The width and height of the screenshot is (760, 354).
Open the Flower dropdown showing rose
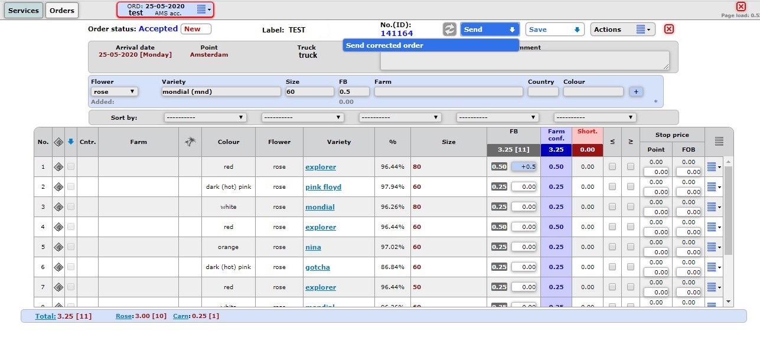coord(115,92)
